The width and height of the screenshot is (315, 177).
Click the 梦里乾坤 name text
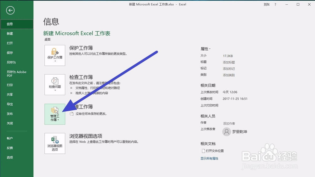(240, 132)
